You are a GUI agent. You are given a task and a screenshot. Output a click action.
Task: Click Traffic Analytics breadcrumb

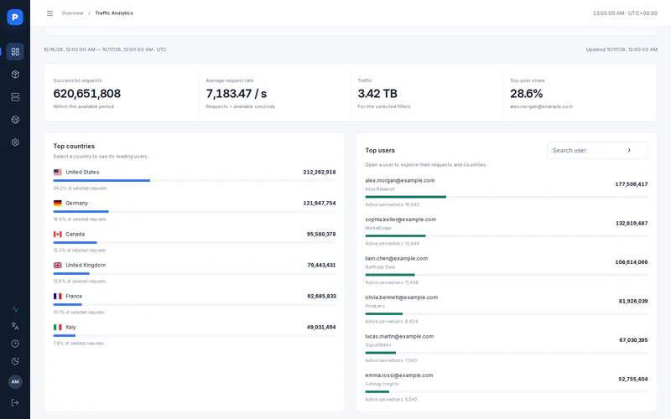point(114,13)
